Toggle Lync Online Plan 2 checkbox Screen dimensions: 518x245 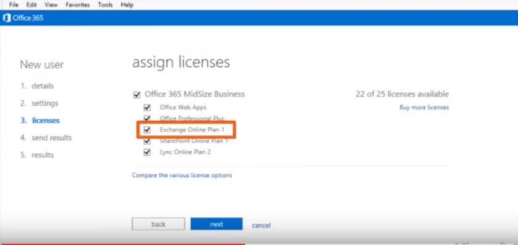point(147,152)
